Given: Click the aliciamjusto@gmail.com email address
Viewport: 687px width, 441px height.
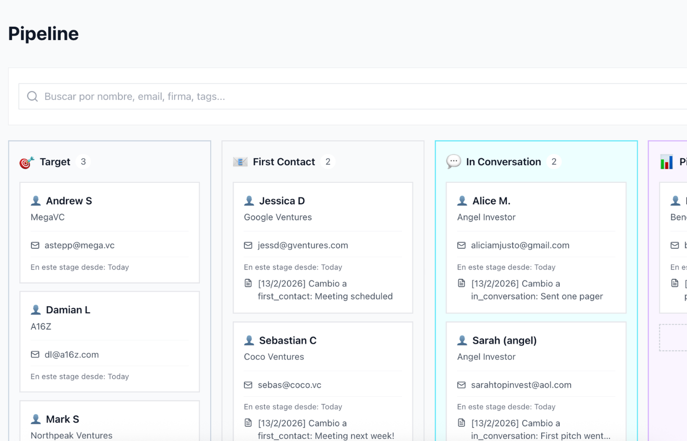Looking at the screenshot, I should point(520,245).
